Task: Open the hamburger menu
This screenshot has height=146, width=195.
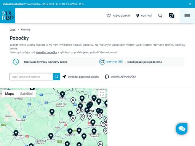Action: pyautogui.click(x=187, y=16)
